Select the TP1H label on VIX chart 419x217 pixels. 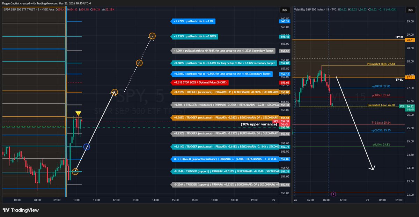[399, 37]
